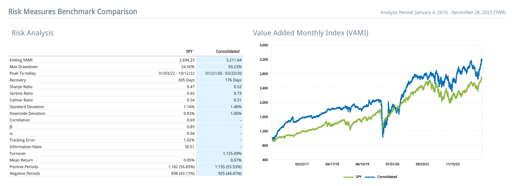Click the 07/31/20 x-axis date label
The width and height of the screenshot is (512, 186).
pyautogui.click(x=392, y=164)
